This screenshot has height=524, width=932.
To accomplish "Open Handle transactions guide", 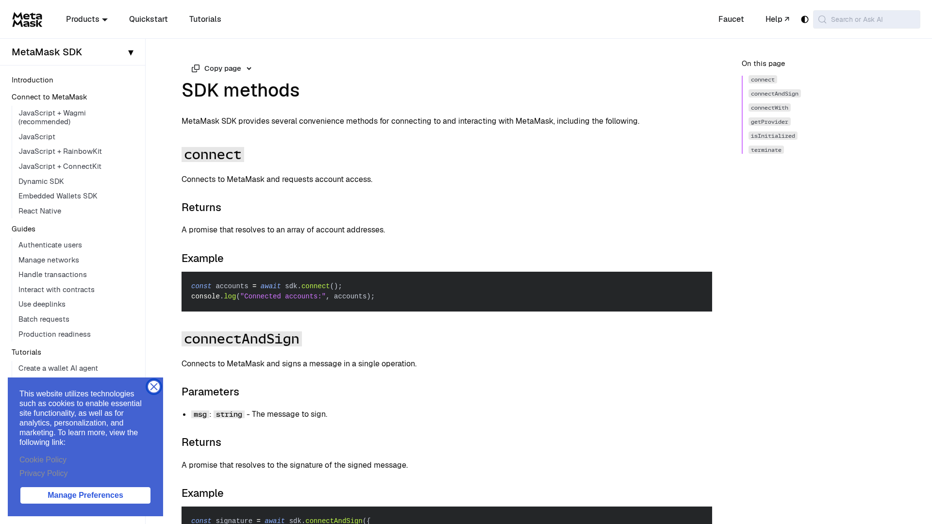I will pos(53,275).
